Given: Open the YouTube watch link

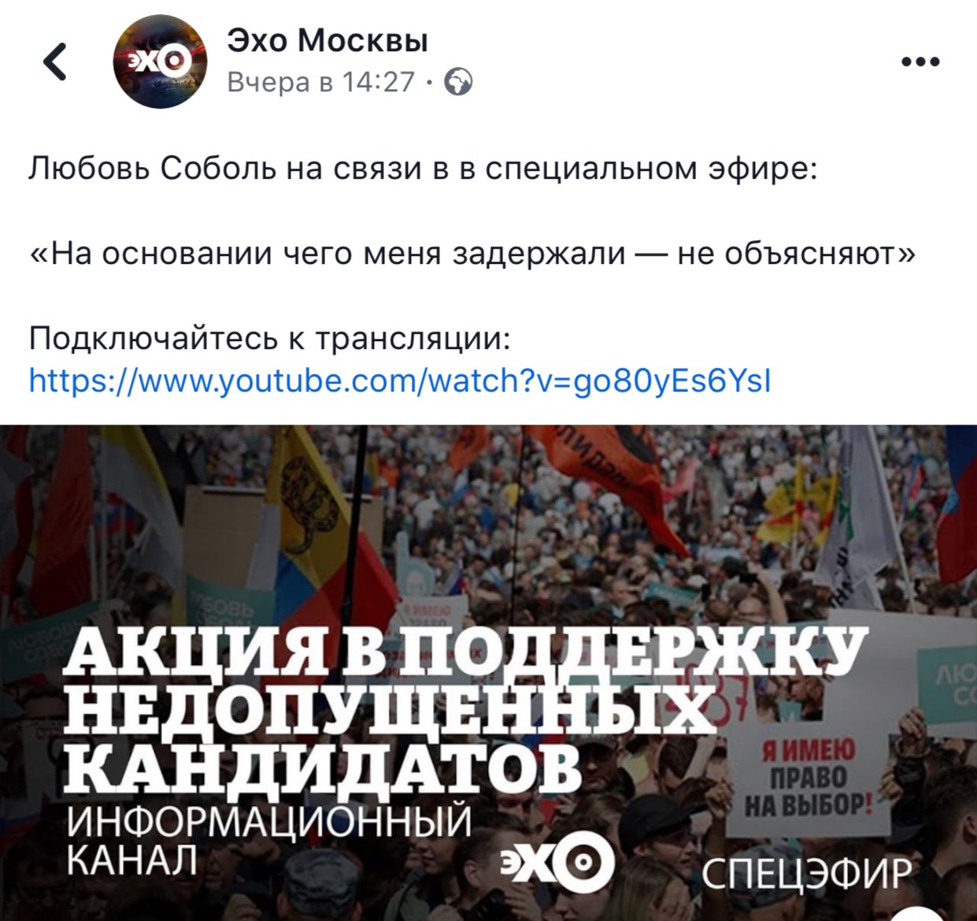Looking at the screenshot, I should click(400, 381).
